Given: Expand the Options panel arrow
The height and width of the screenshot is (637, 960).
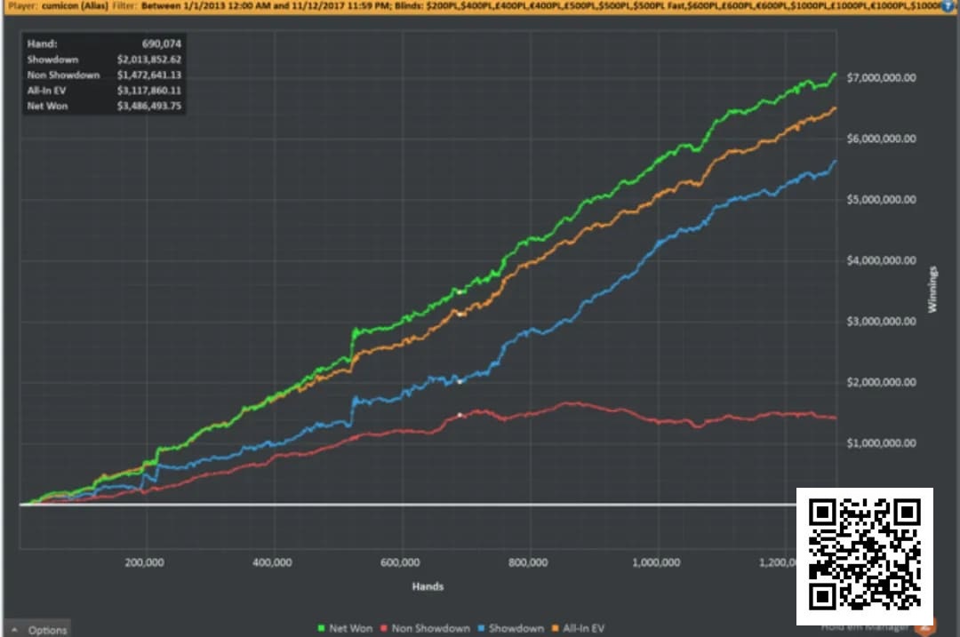Looking at the screenshot, I should [15, 630].
